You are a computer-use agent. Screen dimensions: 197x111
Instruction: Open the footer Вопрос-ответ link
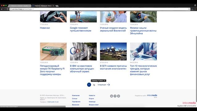pyautogui.click(x=94, y=105)
